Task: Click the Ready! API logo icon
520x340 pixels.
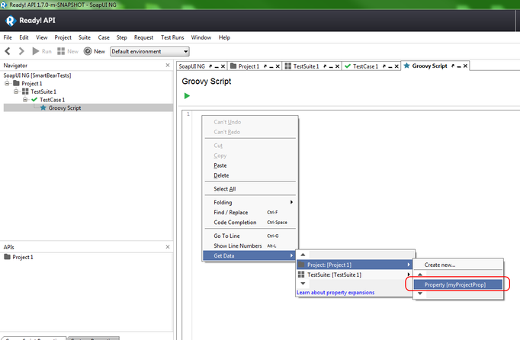Action: tap(11, 21)
